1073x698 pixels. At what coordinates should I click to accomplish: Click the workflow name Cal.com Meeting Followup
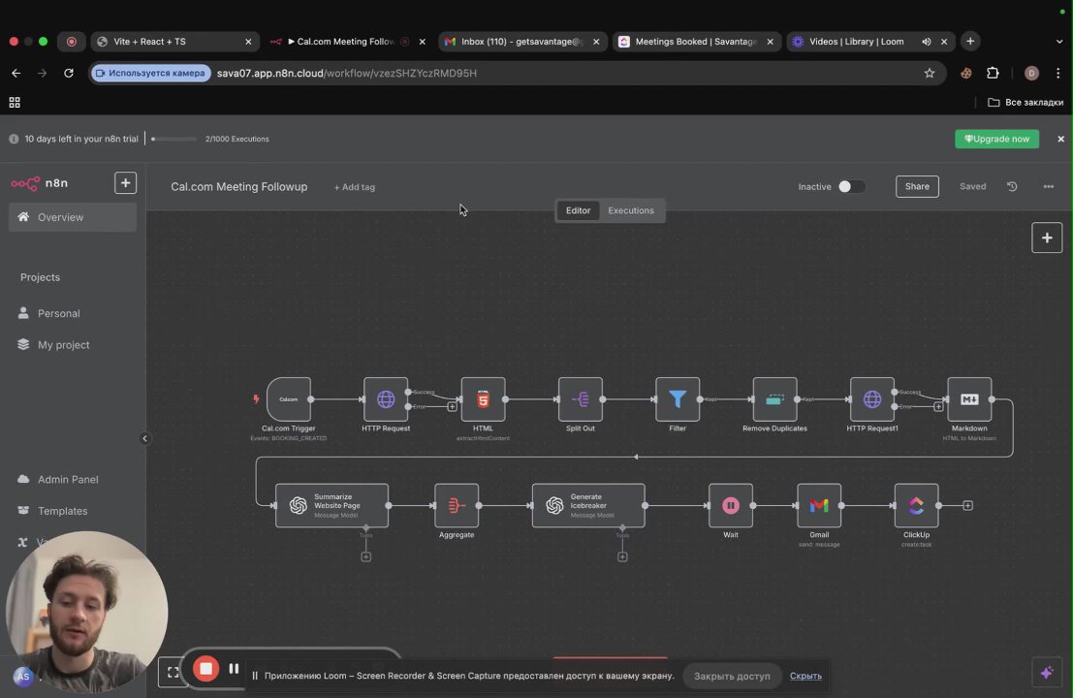pos(238,187)
